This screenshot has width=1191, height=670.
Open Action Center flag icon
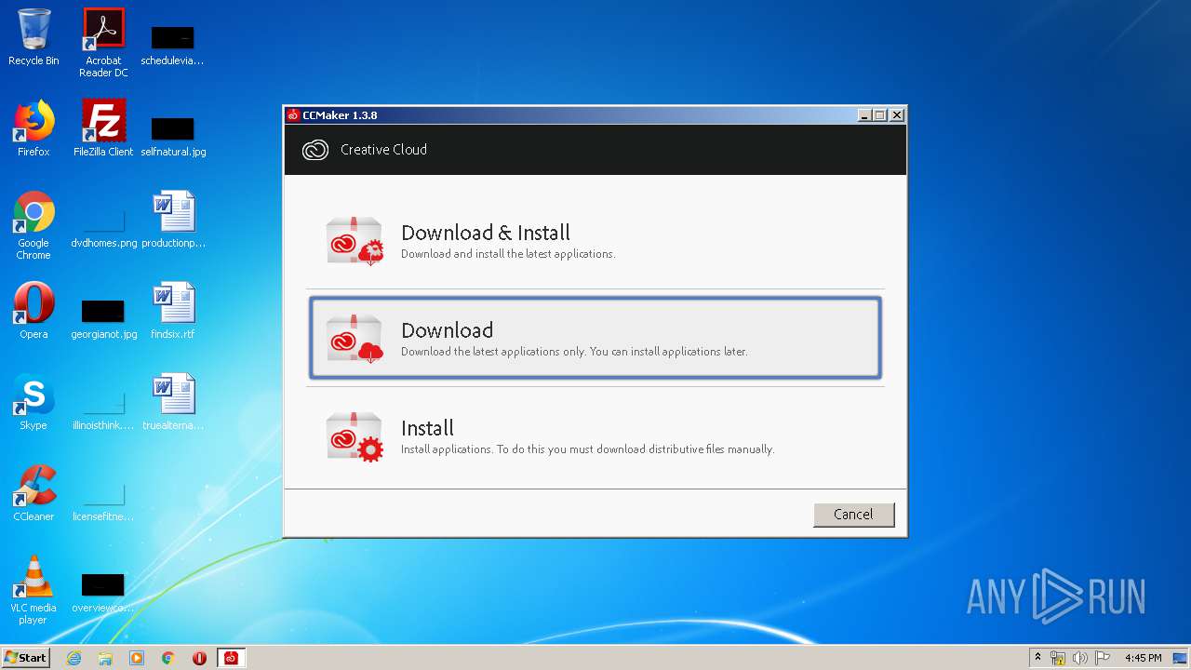tap(1103, 658)
